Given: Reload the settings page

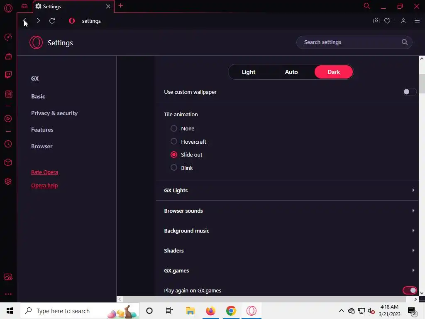Looking at the screenshot, I should click(52, 21).
